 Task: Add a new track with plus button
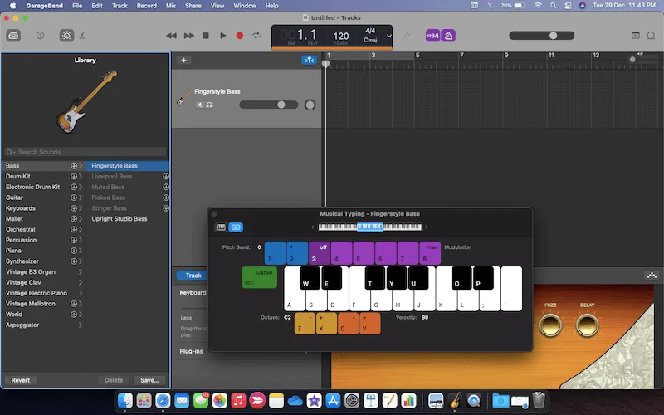tap(183, 60)
